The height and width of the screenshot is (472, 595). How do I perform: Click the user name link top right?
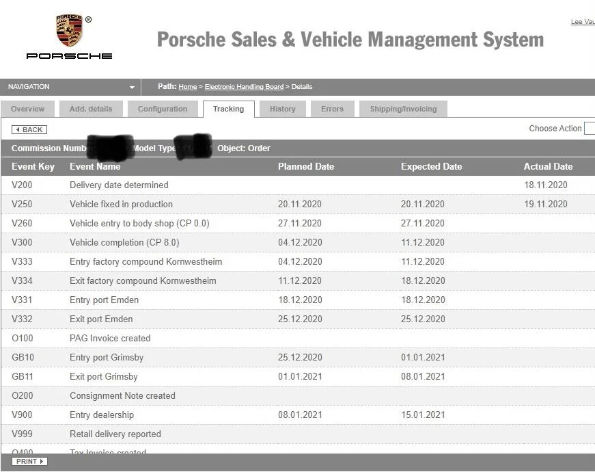click(x=583, y=22)
